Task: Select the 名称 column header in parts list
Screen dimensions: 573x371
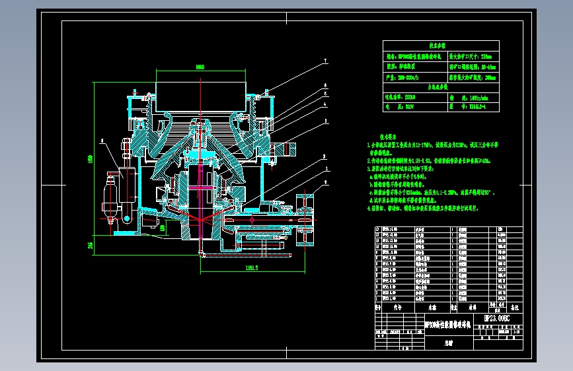Action: click(x=432, y=308)
